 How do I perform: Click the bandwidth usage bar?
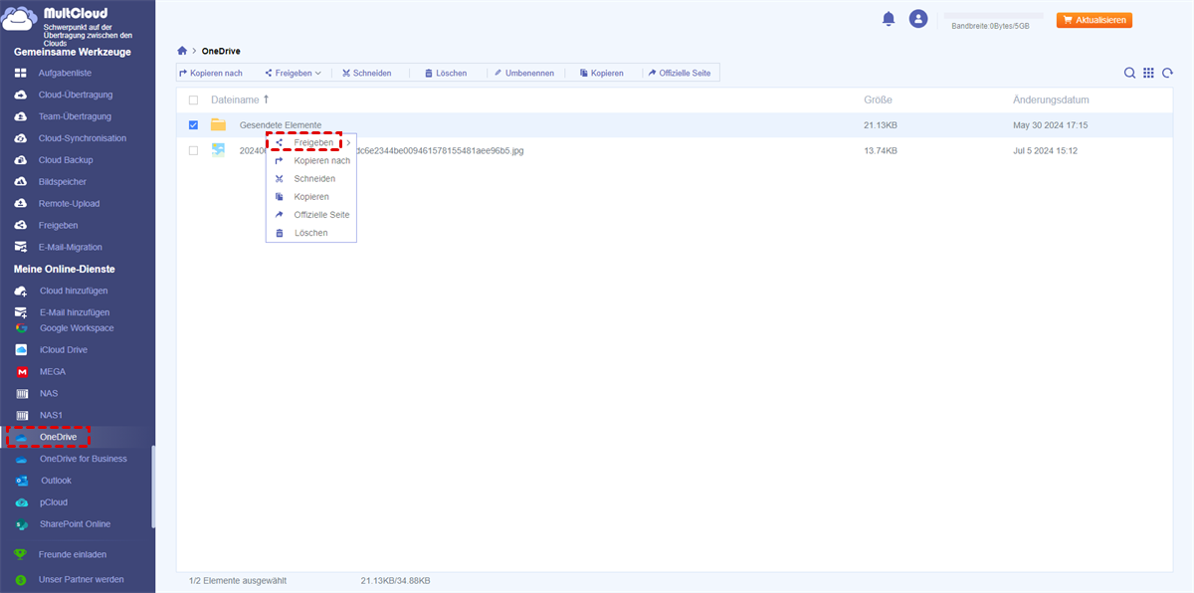[x=996, y=16]
